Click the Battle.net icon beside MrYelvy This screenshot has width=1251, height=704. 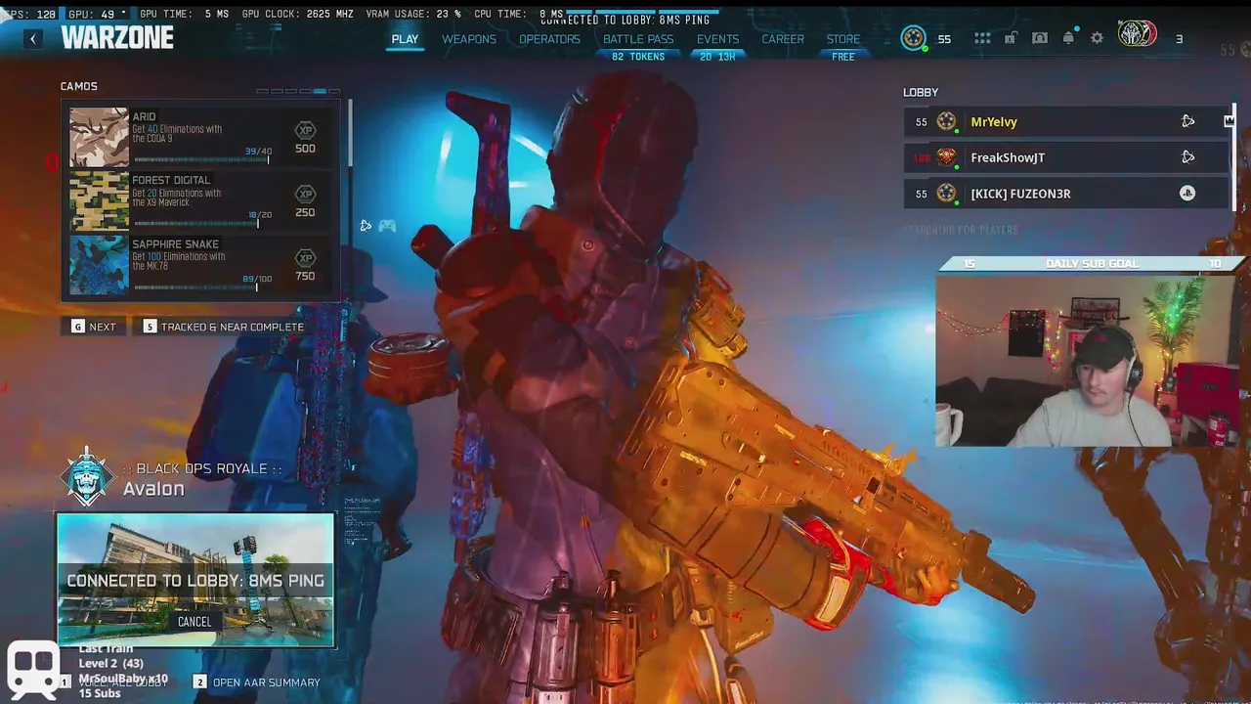(1187, 122)
